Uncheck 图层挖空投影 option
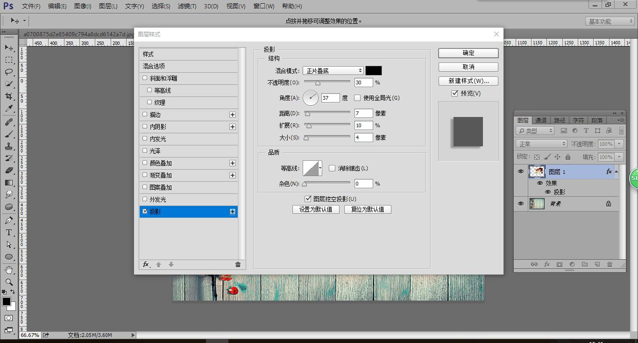 (x=308, y=198)
